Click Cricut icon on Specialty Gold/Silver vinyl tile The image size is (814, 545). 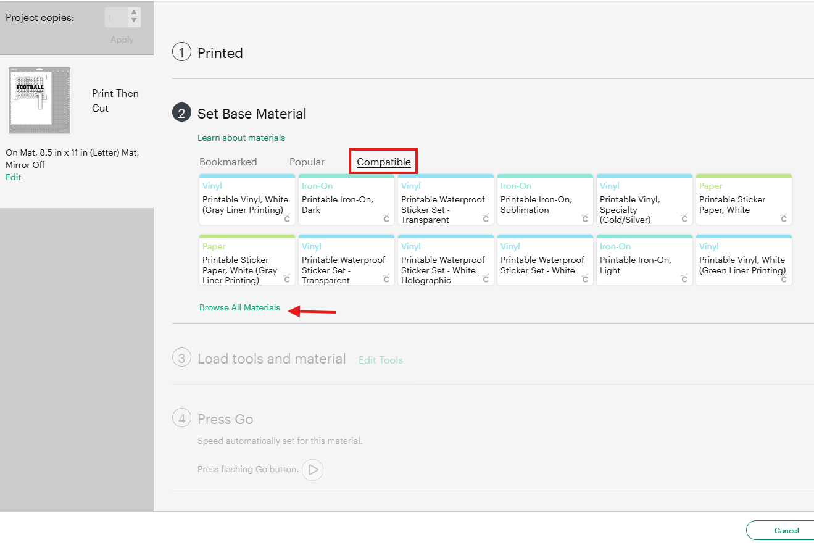tap(685, 218)
